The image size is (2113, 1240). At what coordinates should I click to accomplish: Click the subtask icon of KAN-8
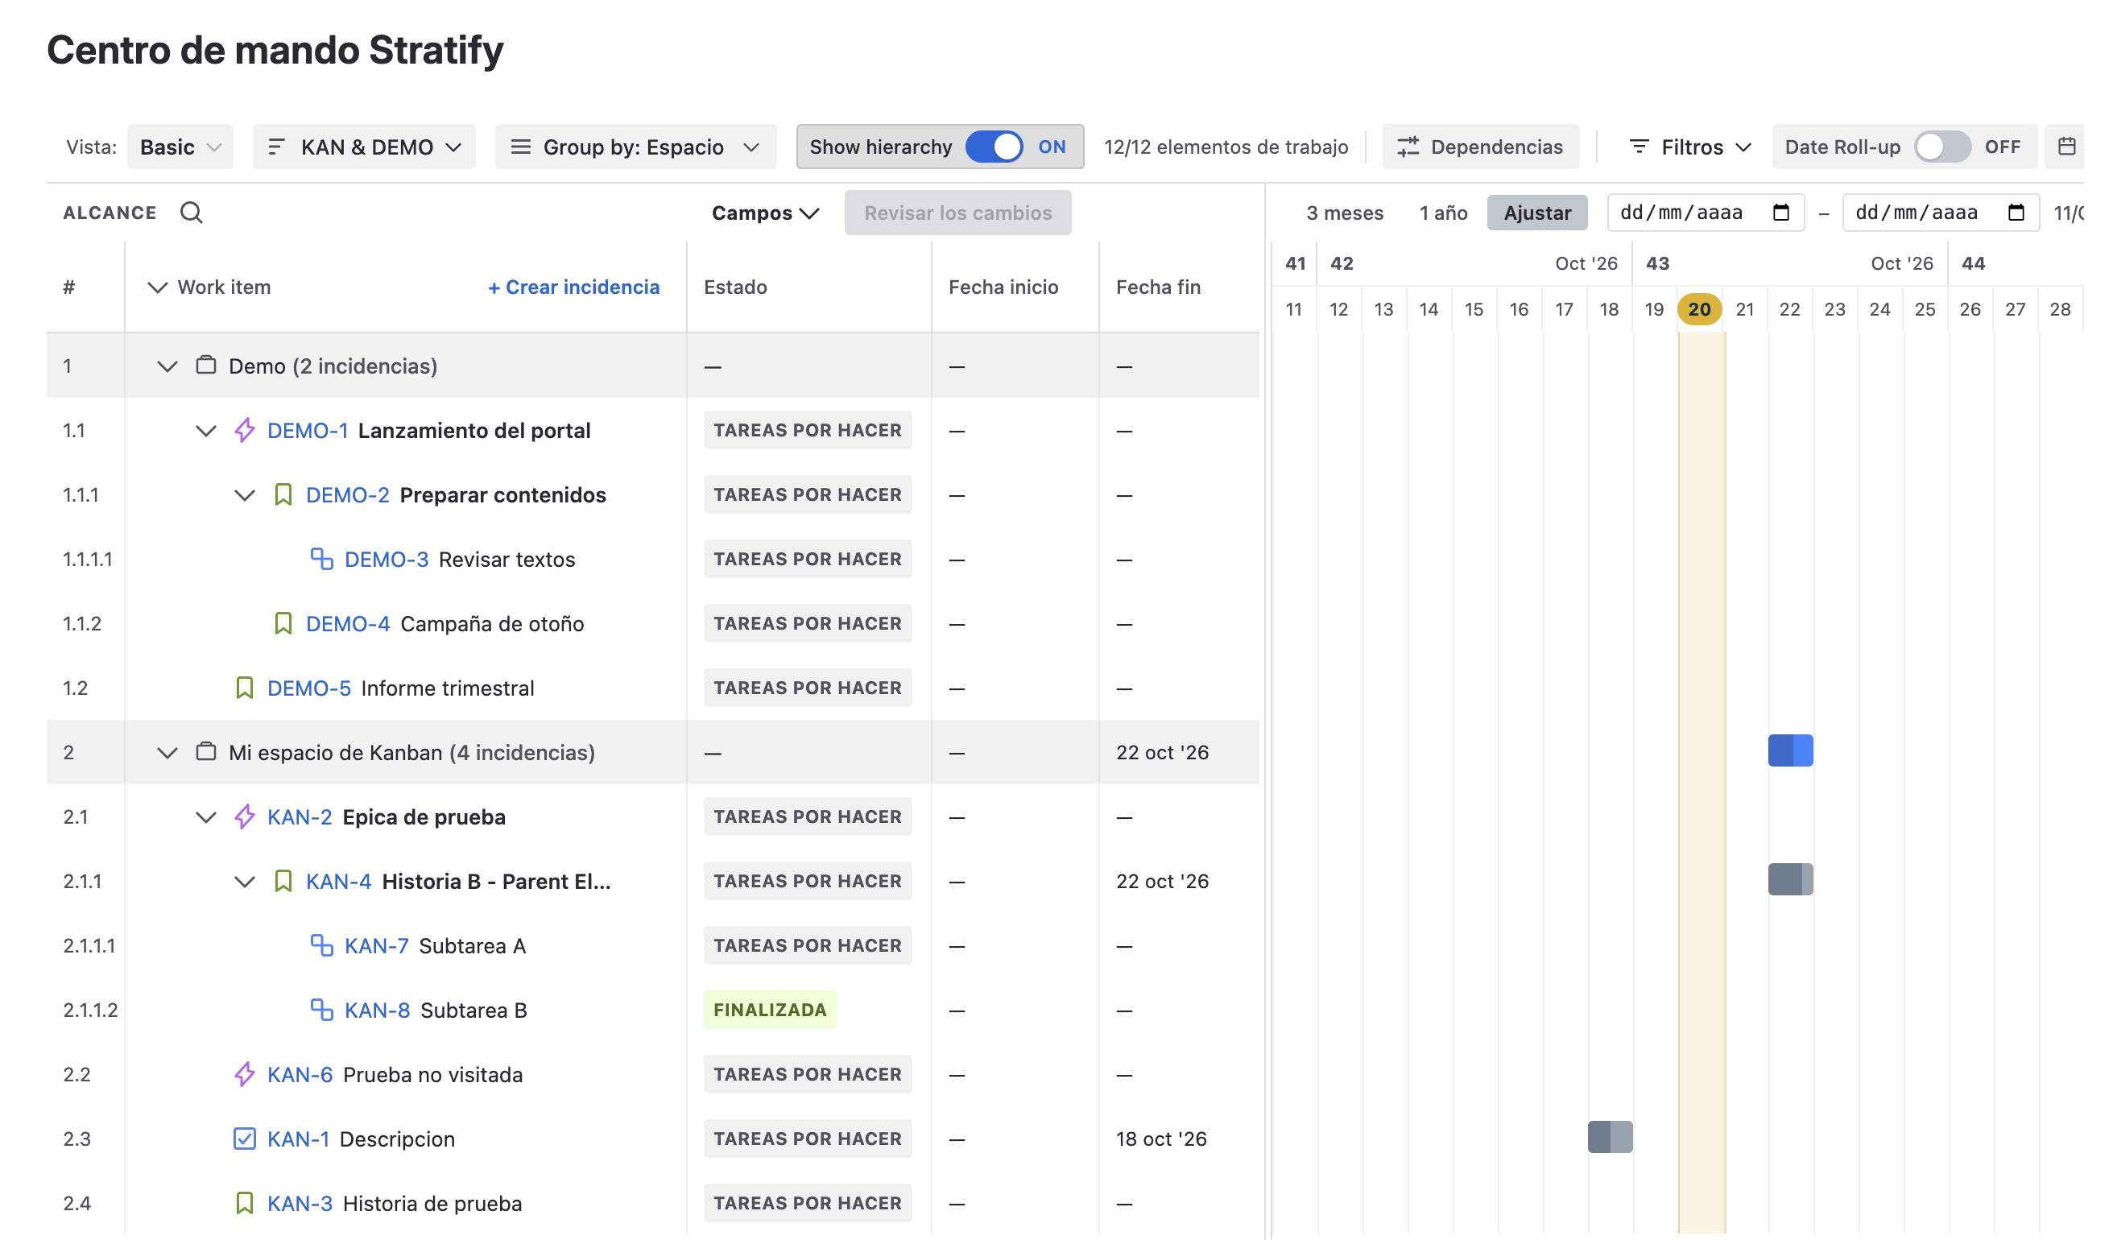pos(322,1011)
